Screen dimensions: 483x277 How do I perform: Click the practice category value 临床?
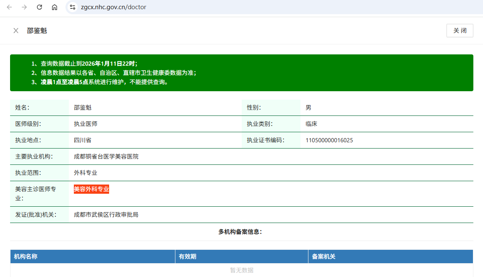[311, 124]
